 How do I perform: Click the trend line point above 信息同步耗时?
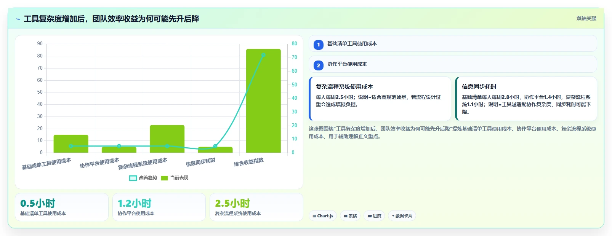click(x=215, y=146)
